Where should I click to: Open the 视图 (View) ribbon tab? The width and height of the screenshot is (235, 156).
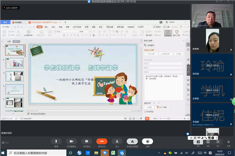94,27
